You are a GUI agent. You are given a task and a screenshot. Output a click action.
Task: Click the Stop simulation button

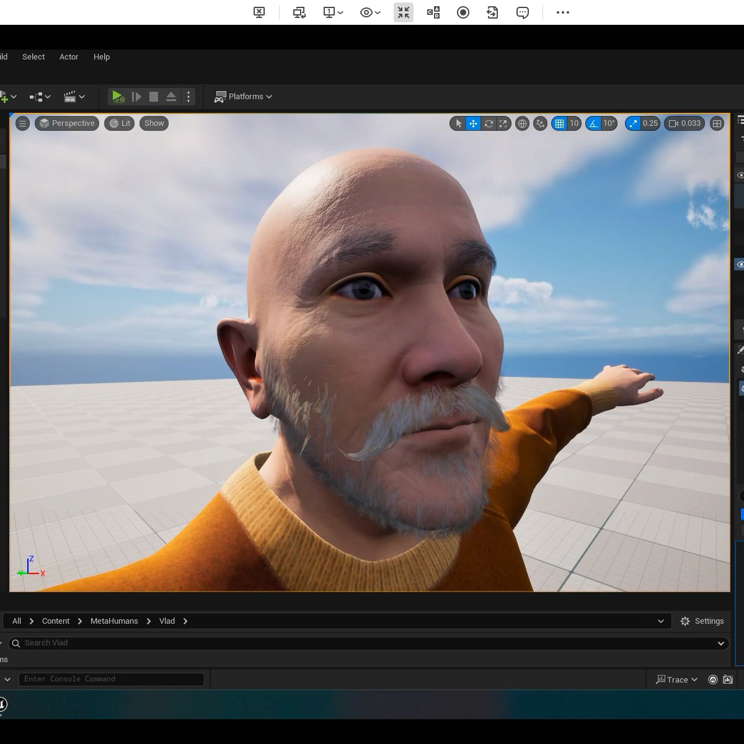click(x=154, y=97)
